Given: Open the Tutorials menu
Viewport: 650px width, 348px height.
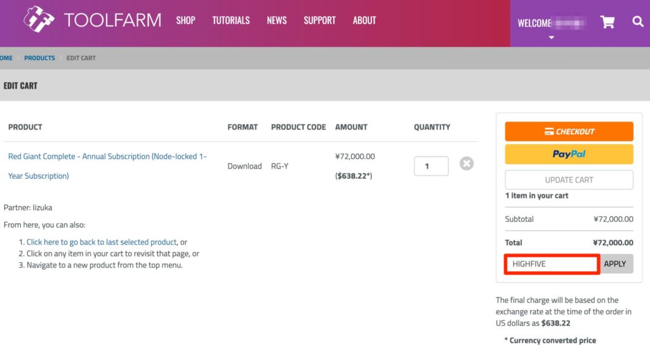Looking at the screenshot, I should [x=231, y=20].
